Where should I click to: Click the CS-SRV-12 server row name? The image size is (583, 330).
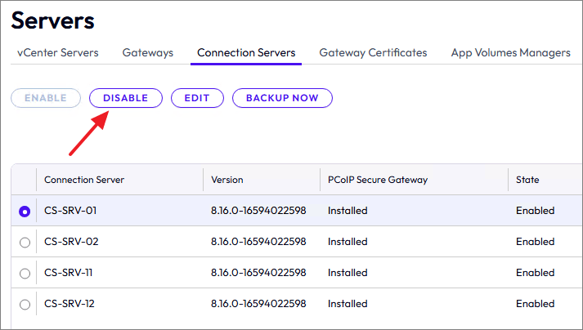coord(70,304)
